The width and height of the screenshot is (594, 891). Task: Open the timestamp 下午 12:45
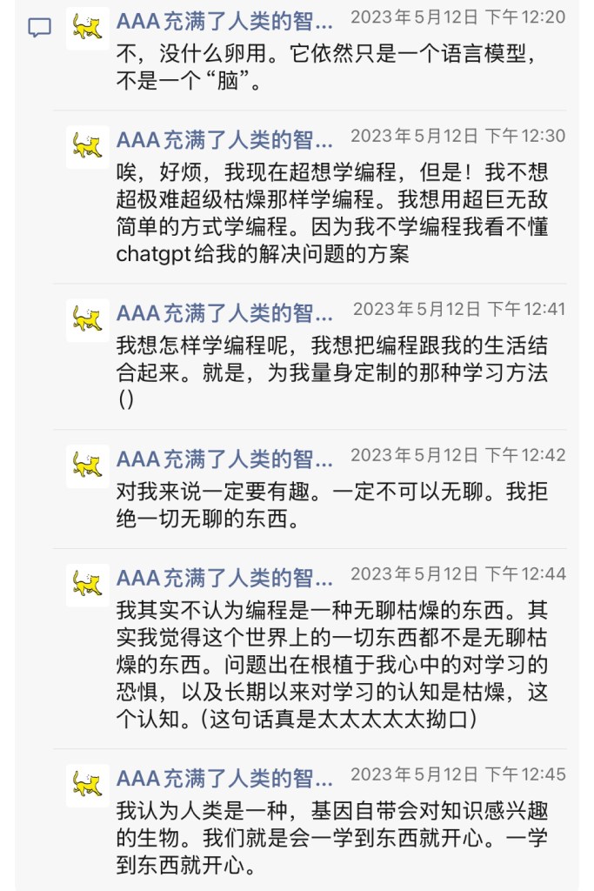(457, 774)
